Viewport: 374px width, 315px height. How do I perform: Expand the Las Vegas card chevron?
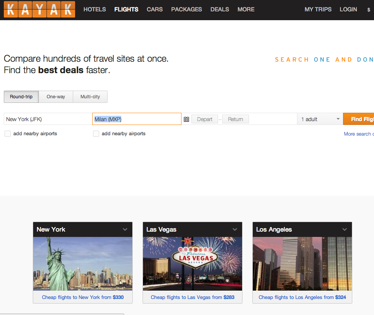[x=235, y=229]
